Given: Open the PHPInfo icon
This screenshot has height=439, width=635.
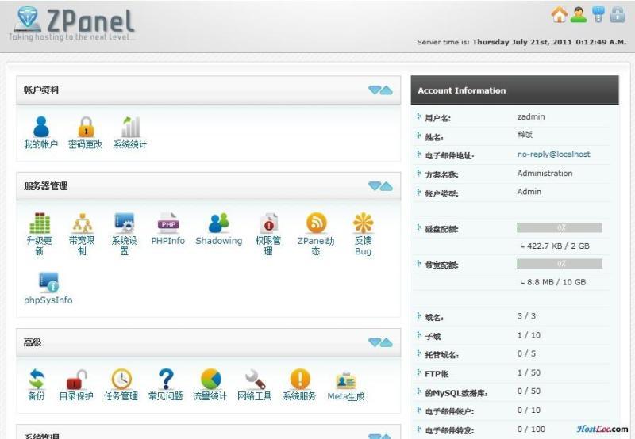Looking at the screenshot, I should point(168,223).
